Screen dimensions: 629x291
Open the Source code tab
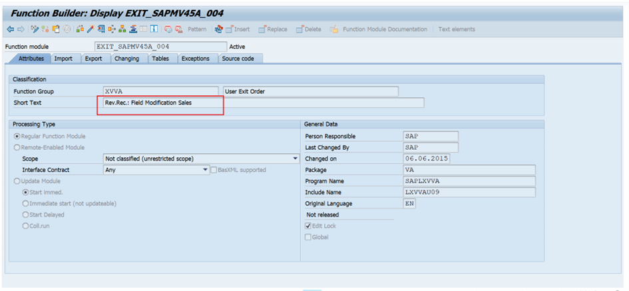(x=238, y=59)
